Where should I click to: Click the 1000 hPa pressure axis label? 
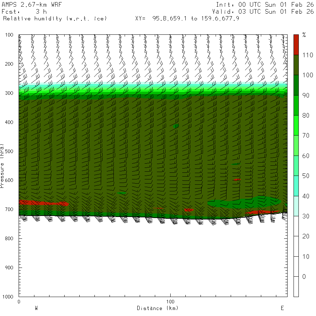point(8,297)
